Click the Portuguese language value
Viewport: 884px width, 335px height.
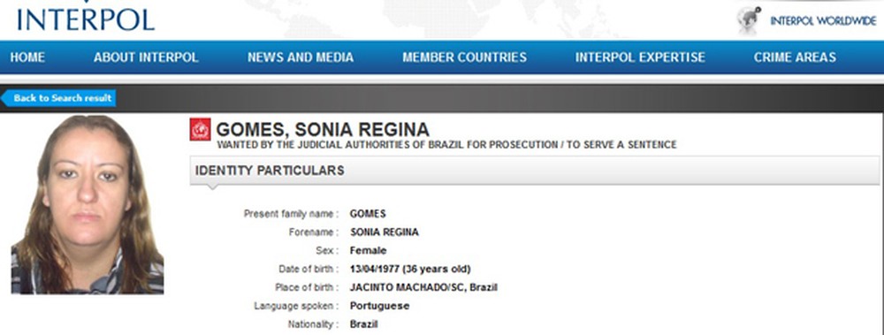pos(379,306)
